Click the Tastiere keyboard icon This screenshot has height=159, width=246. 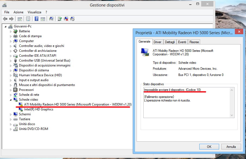(x=15, y=119)
